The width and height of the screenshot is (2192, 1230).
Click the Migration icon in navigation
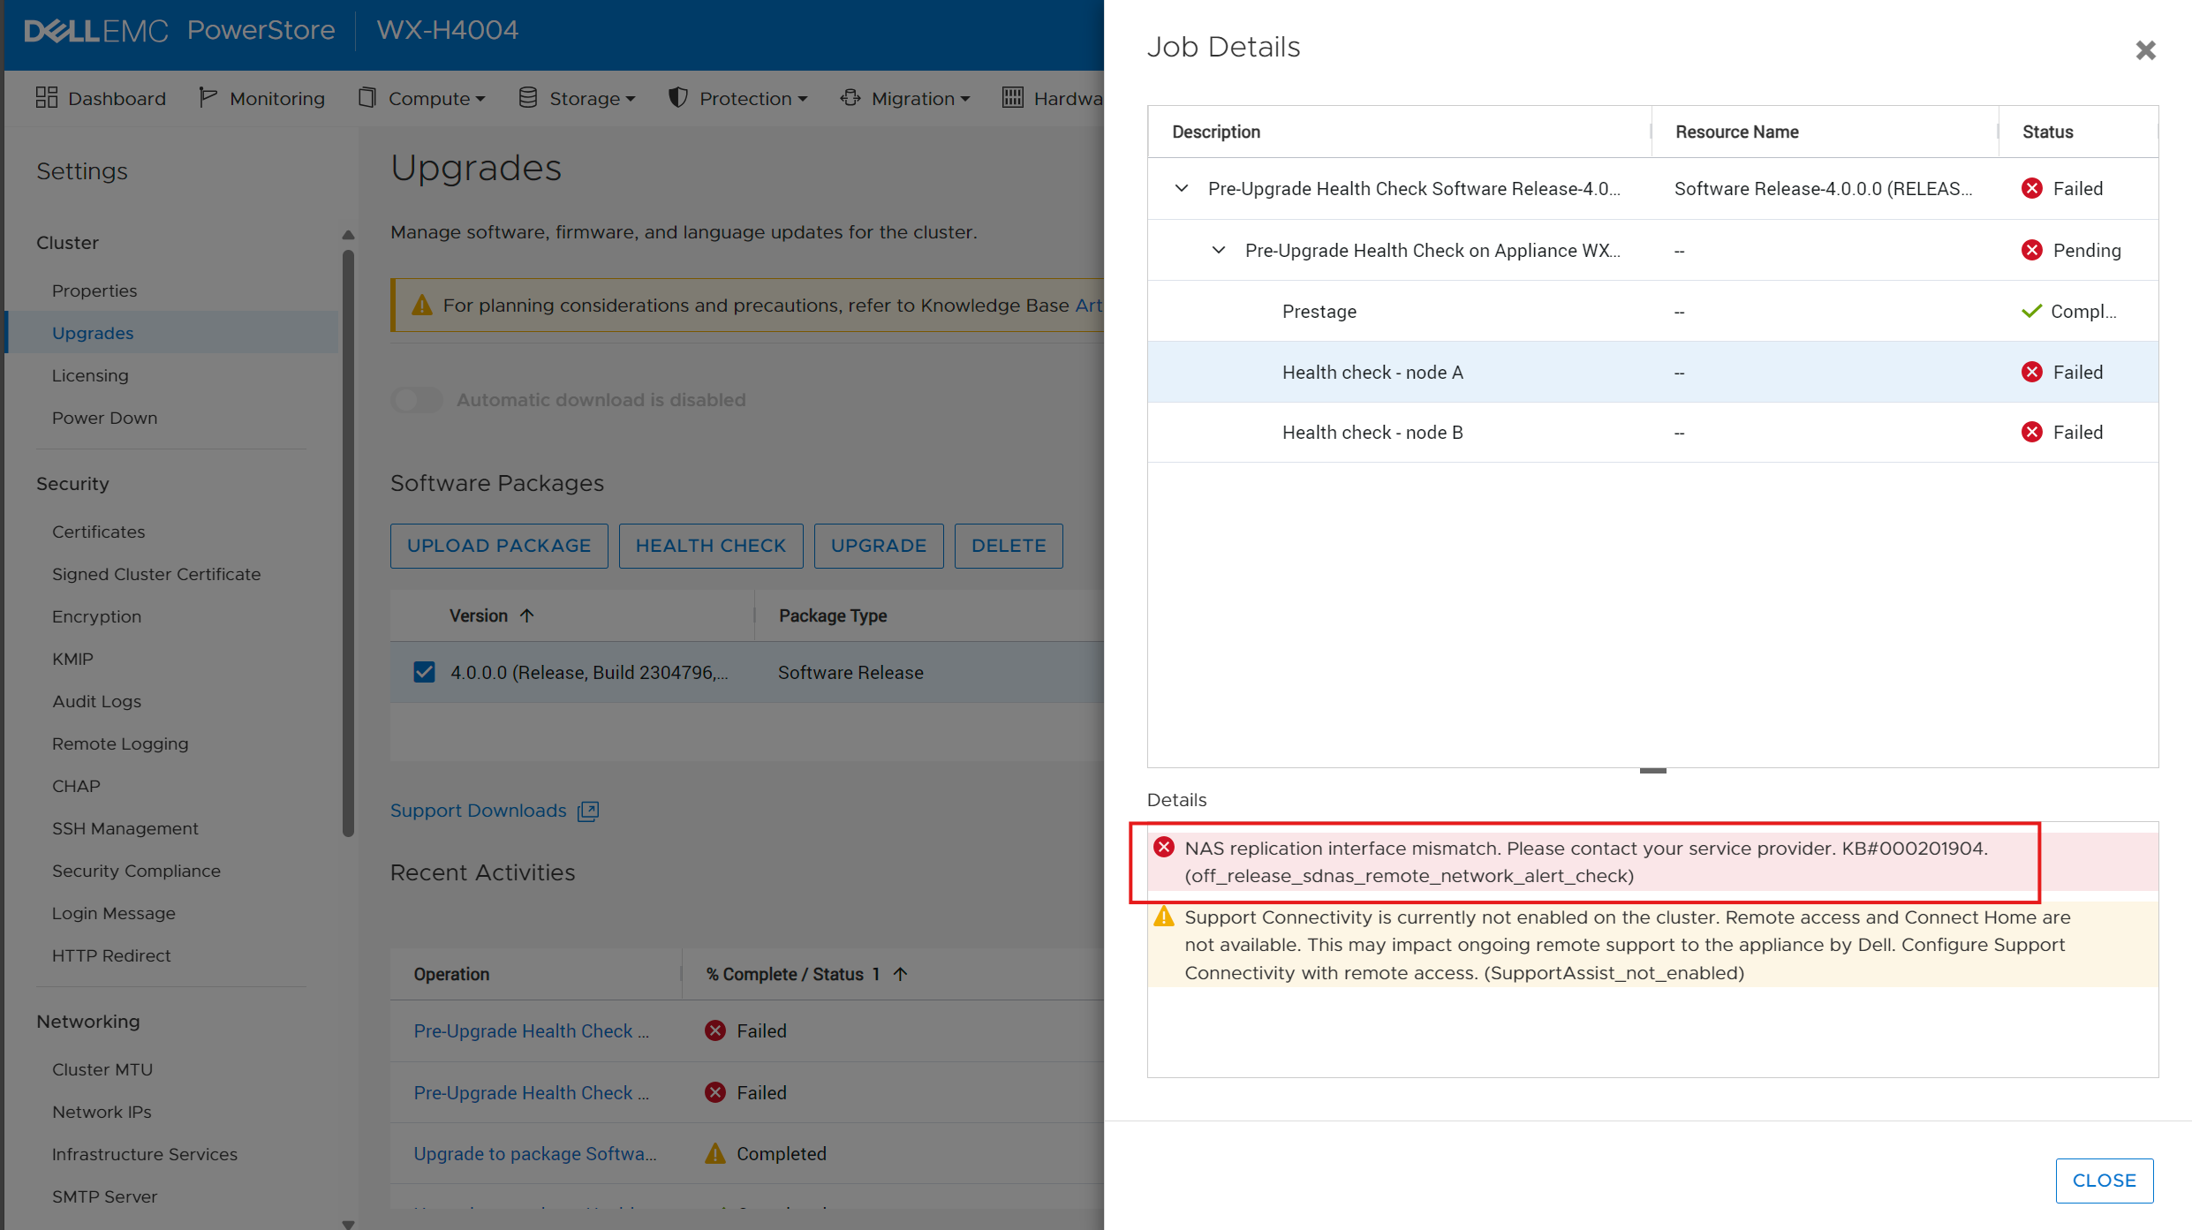coord(850,97)
